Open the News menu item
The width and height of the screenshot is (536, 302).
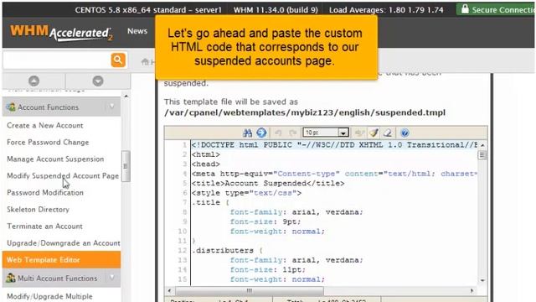point(137,31)
